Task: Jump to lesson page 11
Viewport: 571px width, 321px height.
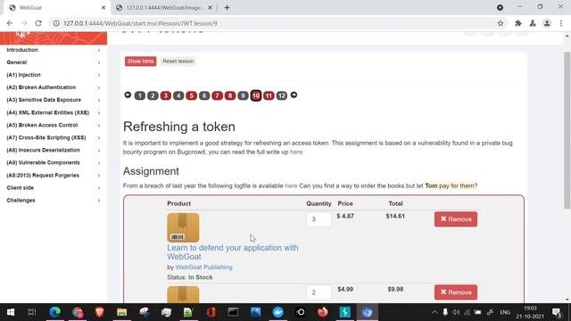Action: 269,95
